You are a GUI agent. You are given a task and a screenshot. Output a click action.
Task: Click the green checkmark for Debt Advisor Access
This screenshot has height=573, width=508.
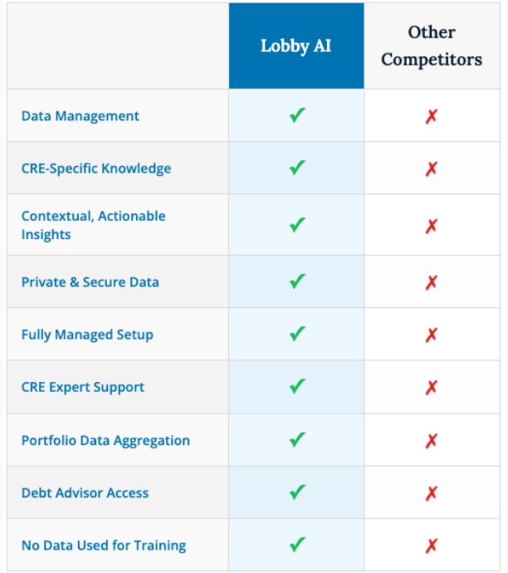pos(297,492)
